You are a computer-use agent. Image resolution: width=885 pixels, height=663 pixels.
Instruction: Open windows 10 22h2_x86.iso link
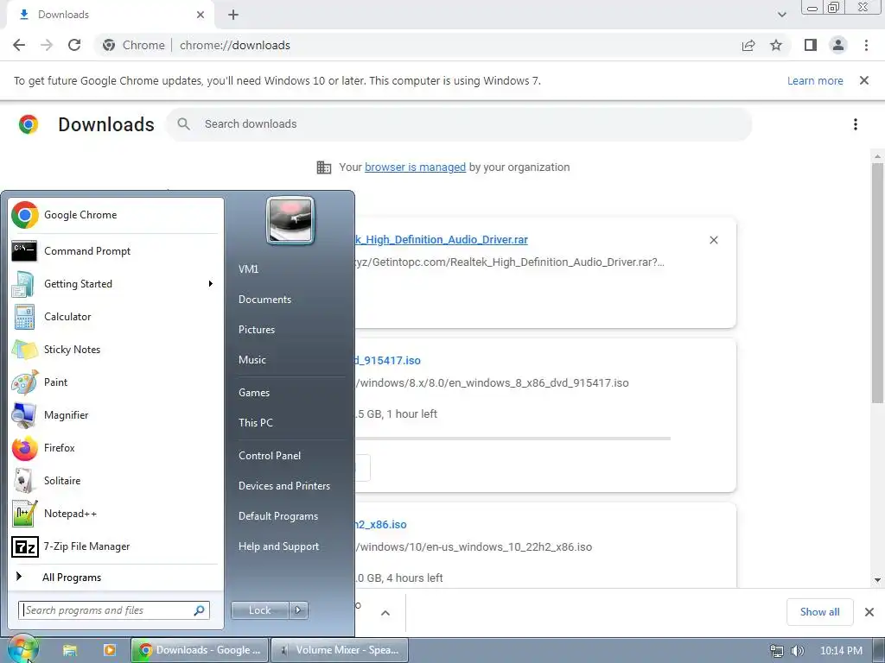(x=381, y=524)
